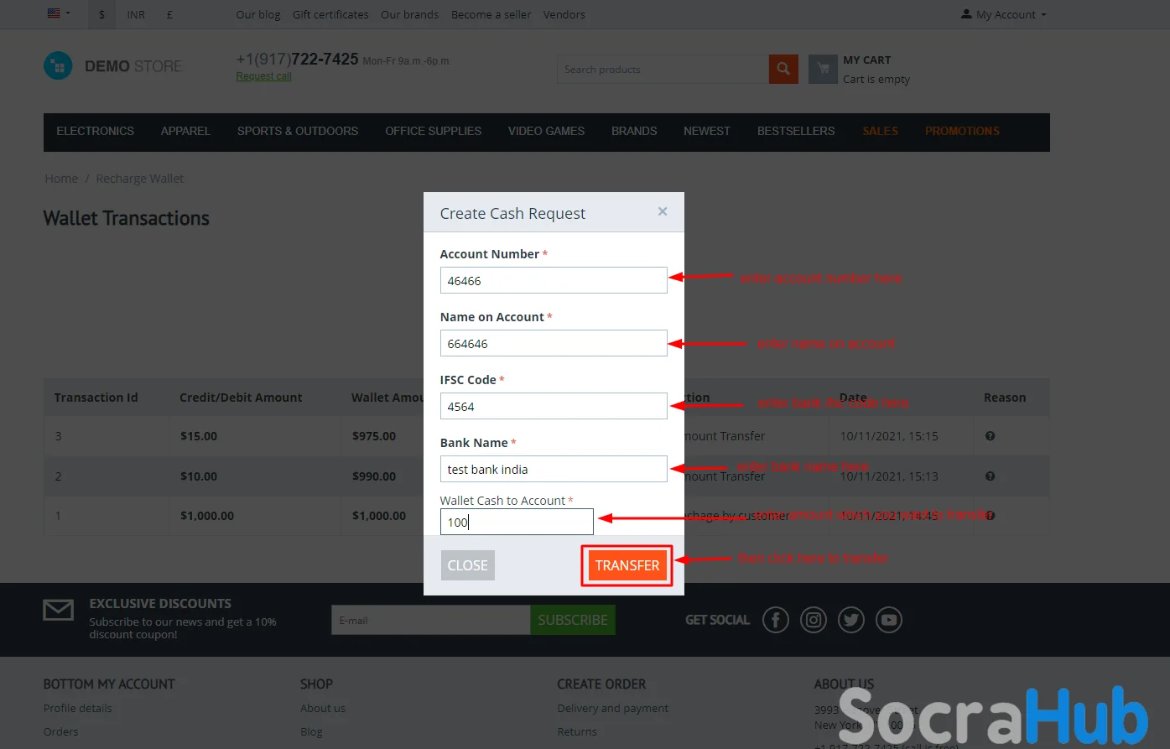
Task: Close the Create Cash Request dialog with X
Action: (663, 211)
